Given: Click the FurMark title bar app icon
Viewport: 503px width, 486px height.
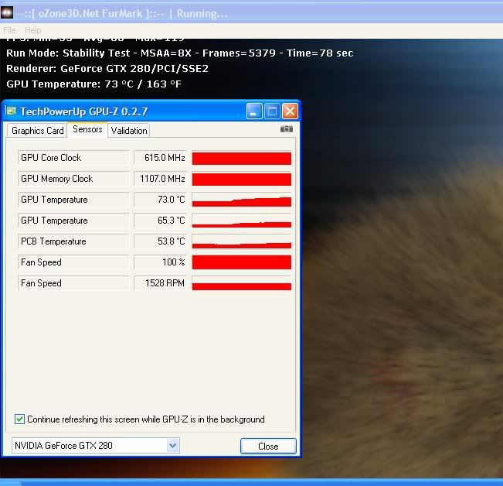Looking at the screenshot, I should tap(7, 13).
